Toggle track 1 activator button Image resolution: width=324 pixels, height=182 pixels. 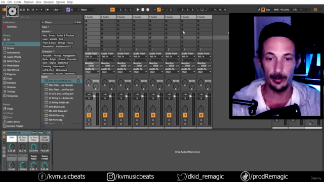click(x=89, y=115)
